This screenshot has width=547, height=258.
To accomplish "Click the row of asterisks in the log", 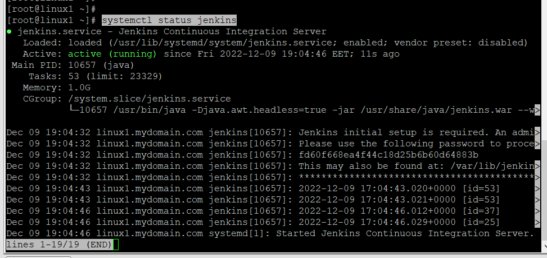I will [x=415, y=177].
